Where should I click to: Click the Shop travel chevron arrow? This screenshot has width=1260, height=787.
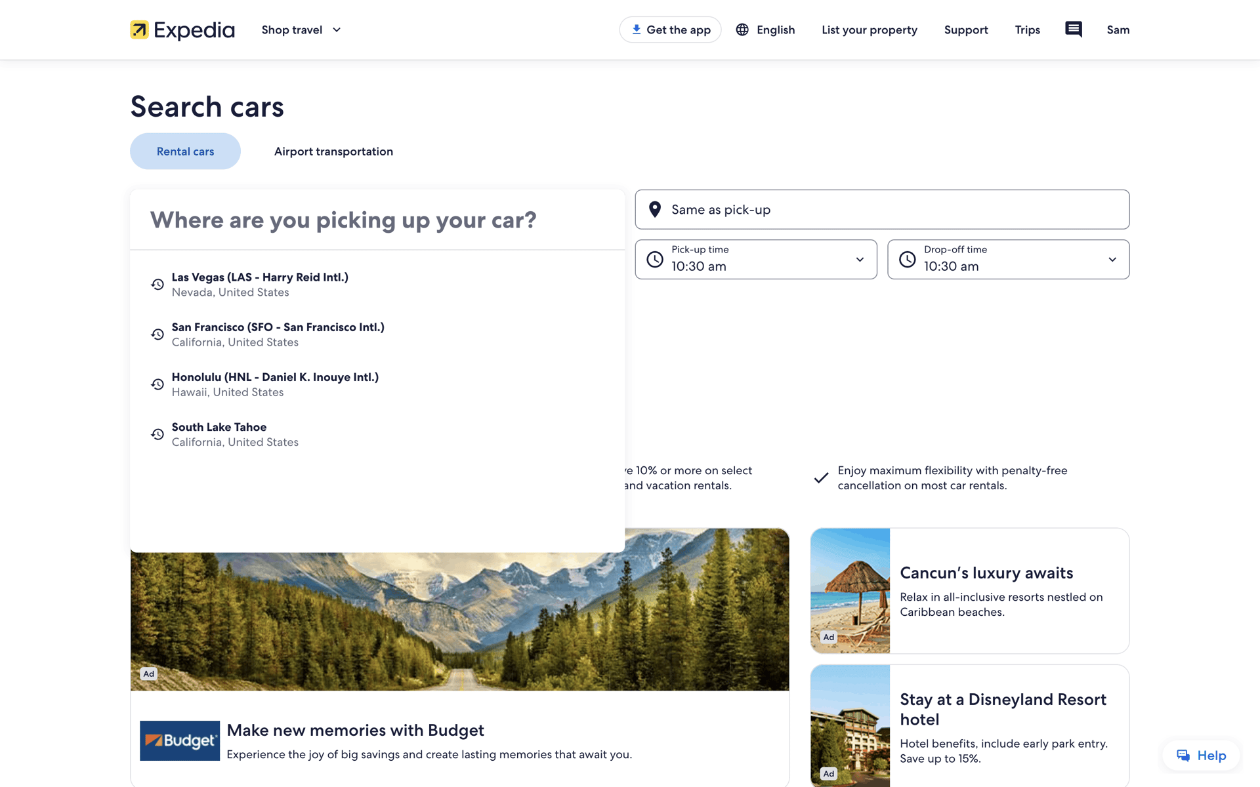click(337, 30)
